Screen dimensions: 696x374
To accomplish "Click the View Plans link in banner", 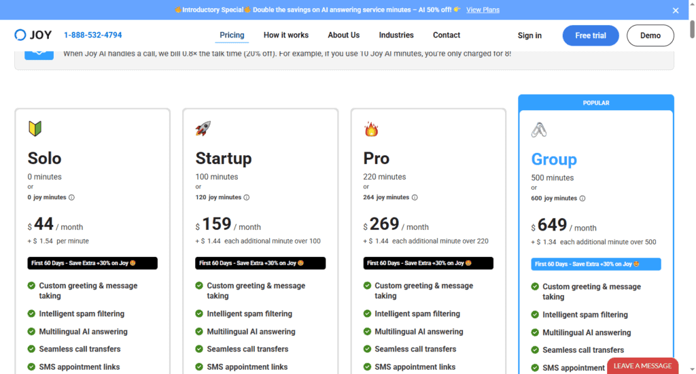I will (x=483, y=10).
